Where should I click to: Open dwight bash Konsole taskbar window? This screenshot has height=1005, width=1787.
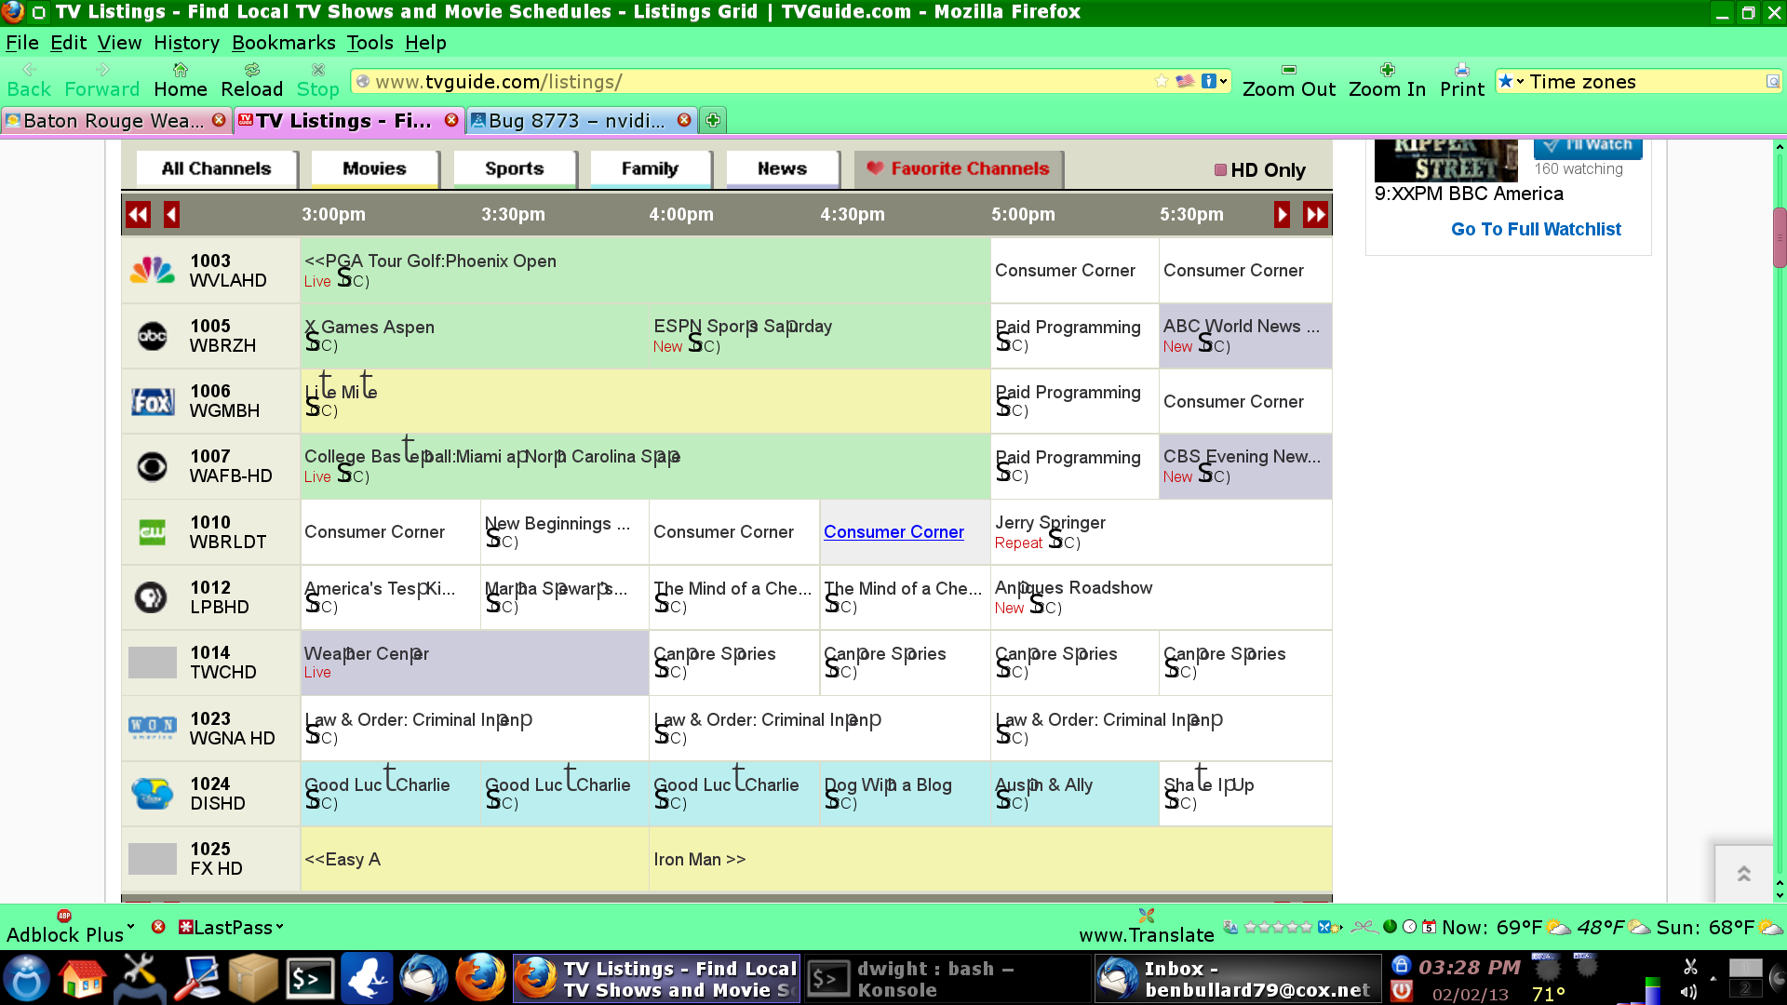(x=947, y=979)
